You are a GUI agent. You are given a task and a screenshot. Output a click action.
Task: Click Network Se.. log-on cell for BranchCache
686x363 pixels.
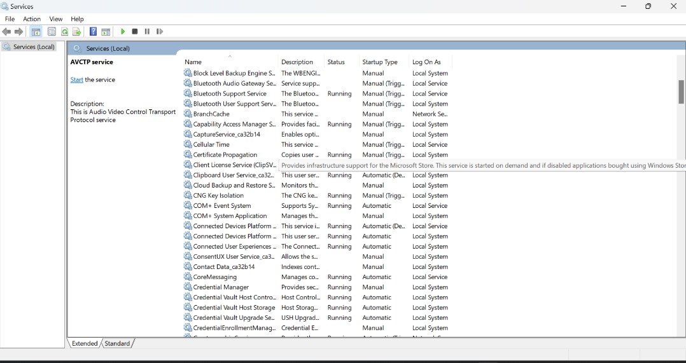point(430,114)
